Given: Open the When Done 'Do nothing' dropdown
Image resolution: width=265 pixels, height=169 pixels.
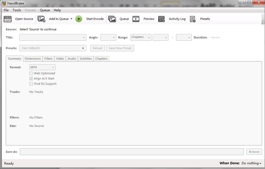Looking at the screenshot, I should [x=251, y=163].
